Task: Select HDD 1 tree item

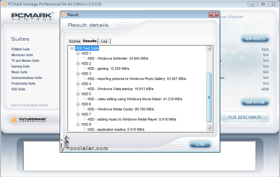Action: [x=86, y=53]
